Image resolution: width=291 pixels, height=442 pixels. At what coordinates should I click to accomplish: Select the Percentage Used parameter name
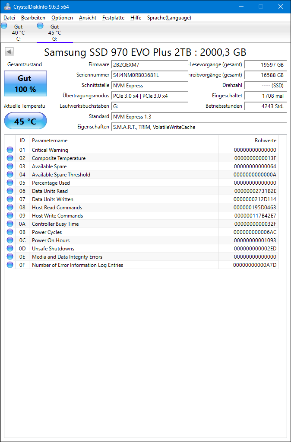pos(51,183)
